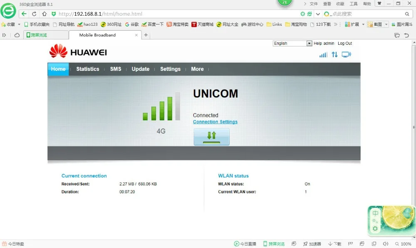Click the green 71 speed badge

pyautogui.click(x=285, y=2)
